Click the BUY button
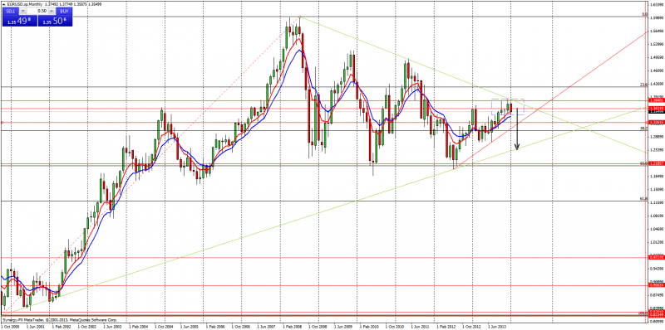Screen dimensions: 665x330 (x=64, y=11)
